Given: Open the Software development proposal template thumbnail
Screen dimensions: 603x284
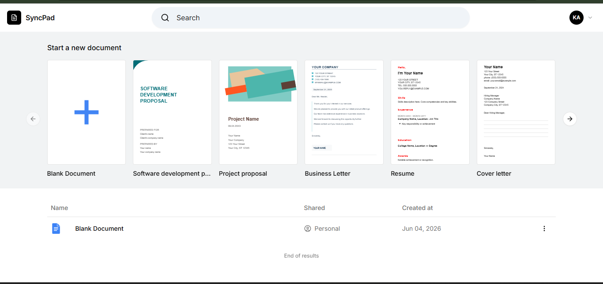Looking at the screenshot, I should 172,112.
